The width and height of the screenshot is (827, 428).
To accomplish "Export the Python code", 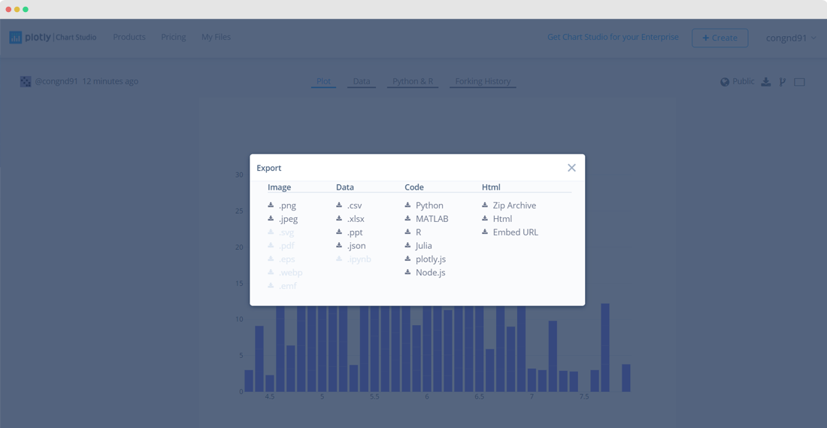I will pyautogui.click(x=424, y=205).
